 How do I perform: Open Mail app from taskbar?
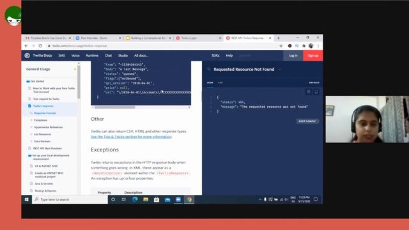coord(167,199)
